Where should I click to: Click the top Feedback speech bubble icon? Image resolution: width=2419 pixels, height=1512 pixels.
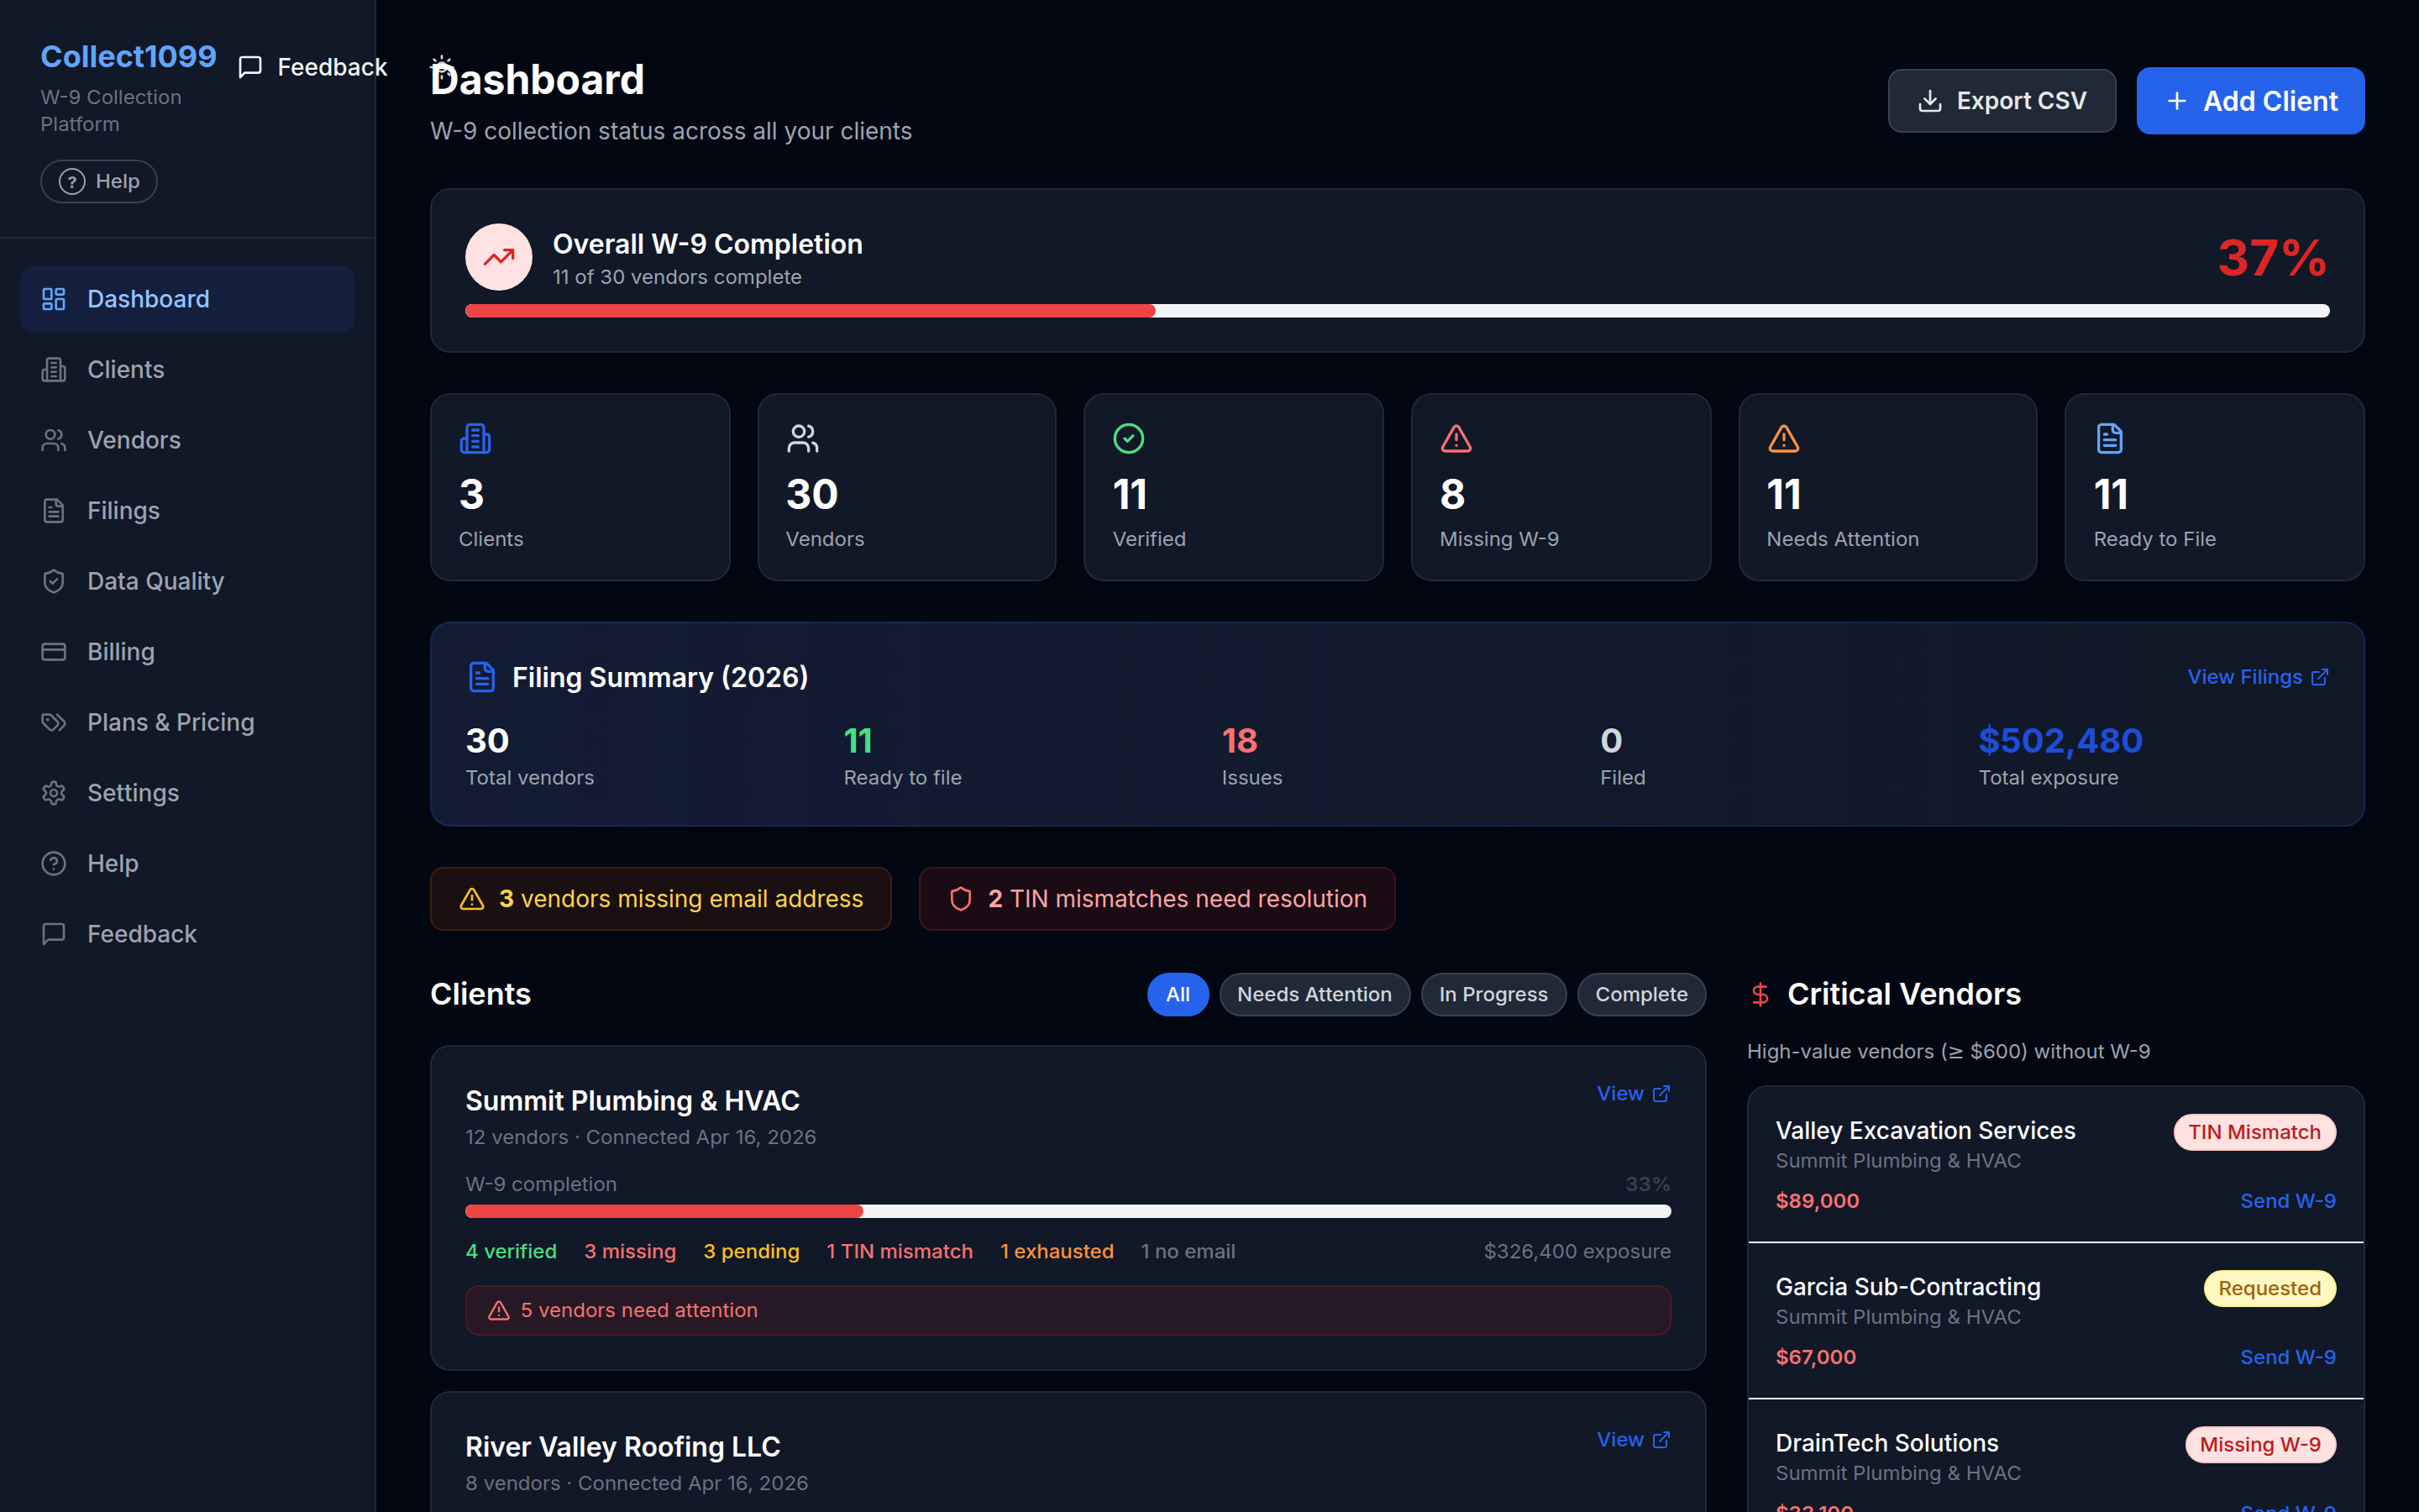click(250, 67)
